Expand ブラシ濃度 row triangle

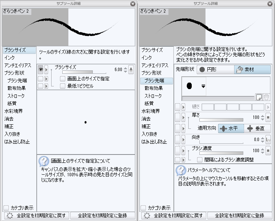click(x=183, y=151)
